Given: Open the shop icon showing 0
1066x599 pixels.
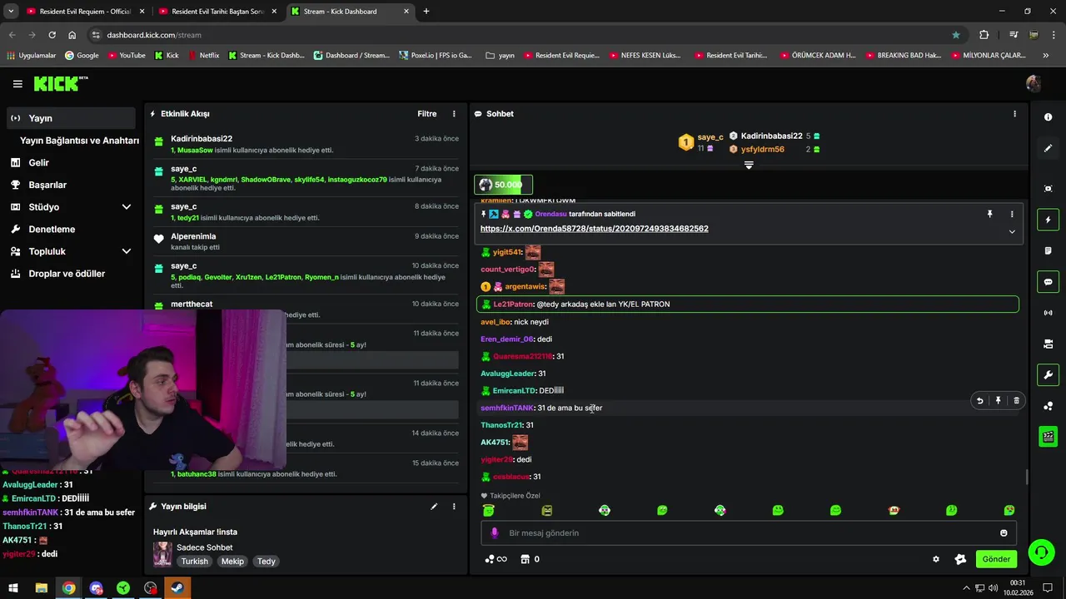Looking at the screenshot, I should coord(530,559).
